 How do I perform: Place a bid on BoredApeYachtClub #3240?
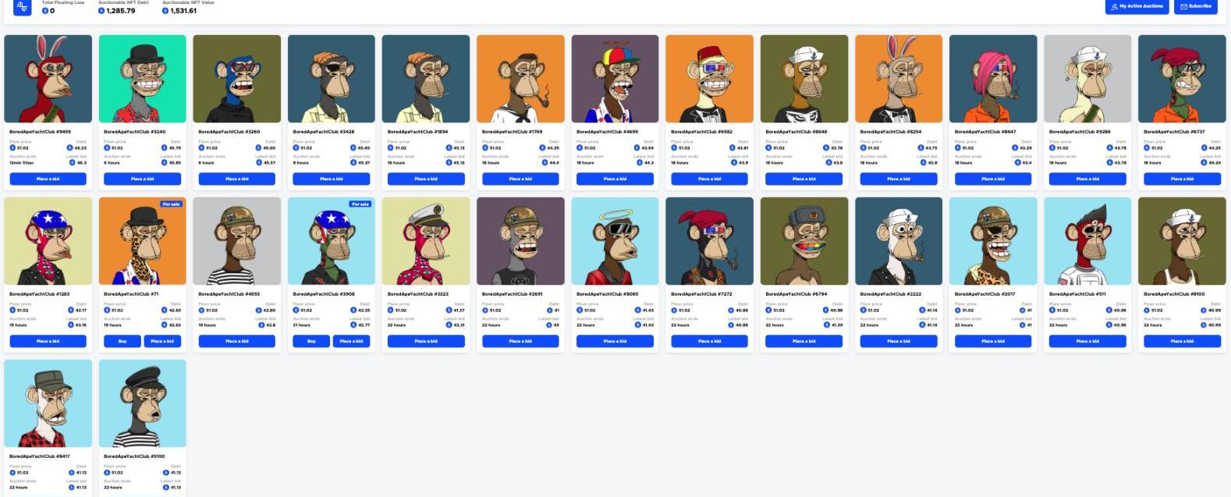coord(142,179)
